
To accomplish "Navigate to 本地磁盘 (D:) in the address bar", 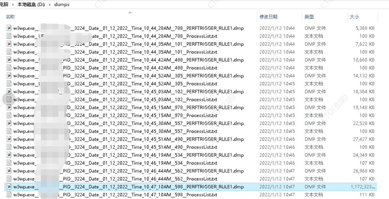I will tap(31, 5).
